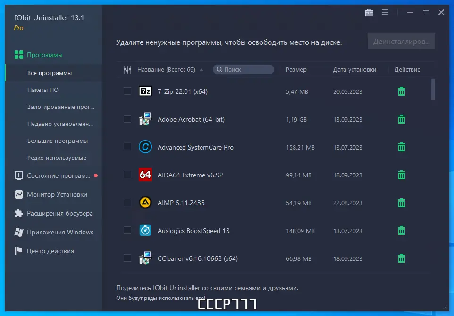Click the 7-Zip program icon
The width and height of the screenshot is (454, 316).
[145, 91]
